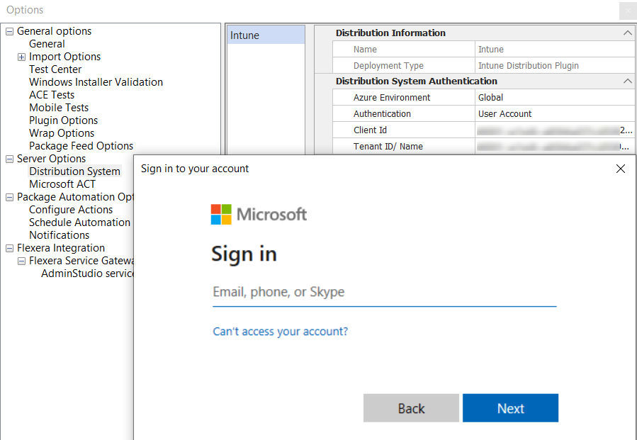
Task: Open Package Feed Options settings
Action: coord(81,146)
